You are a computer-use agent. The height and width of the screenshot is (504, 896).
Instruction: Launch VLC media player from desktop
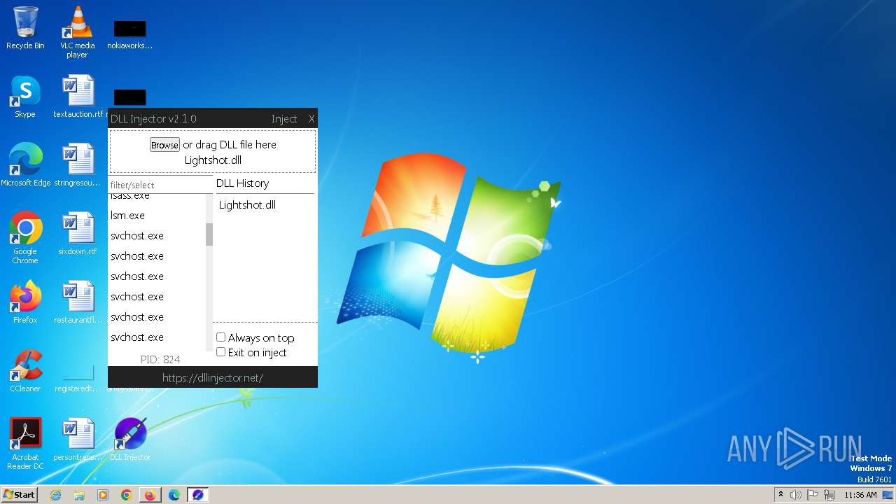(x=77, y=31)
